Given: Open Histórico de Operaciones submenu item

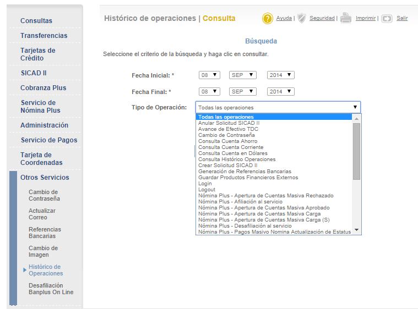Looking at the screenshot, I should coord(46,270).
